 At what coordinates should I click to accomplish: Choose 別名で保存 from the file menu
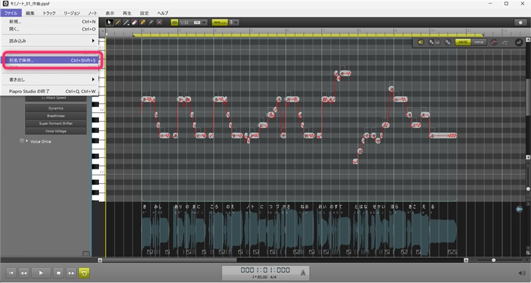click(49, 60)
